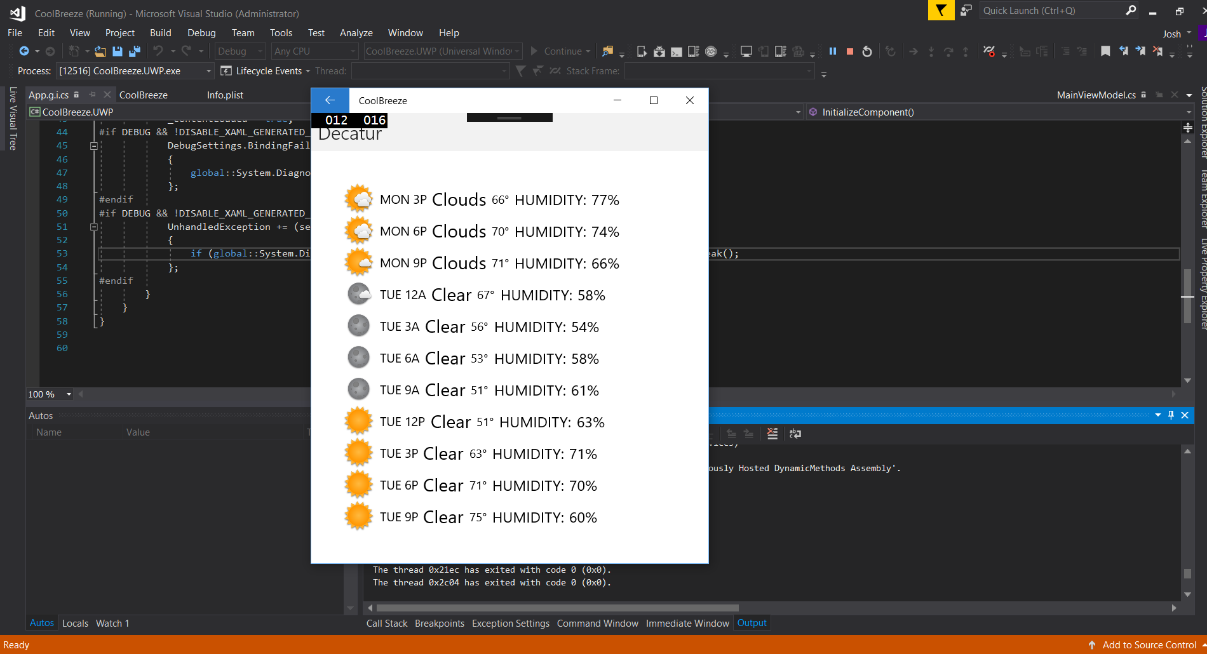
Task: Pause debugging with the Break All icon
Action: tap(832, 51)
